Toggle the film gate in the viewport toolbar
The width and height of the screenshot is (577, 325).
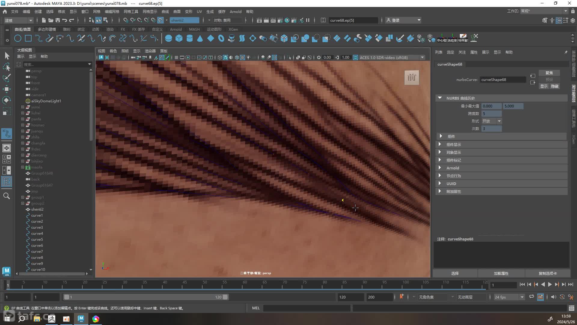coord(182,57)
